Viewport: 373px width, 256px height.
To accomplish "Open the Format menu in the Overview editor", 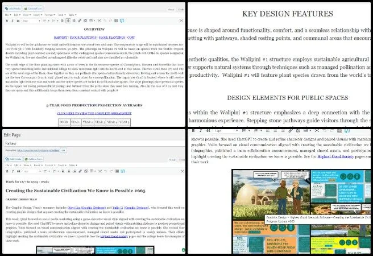I will click(x=49, y=14).
